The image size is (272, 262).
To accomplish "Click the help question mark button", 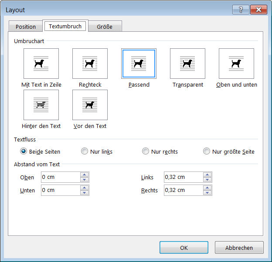I will click(x=241, y=10).
